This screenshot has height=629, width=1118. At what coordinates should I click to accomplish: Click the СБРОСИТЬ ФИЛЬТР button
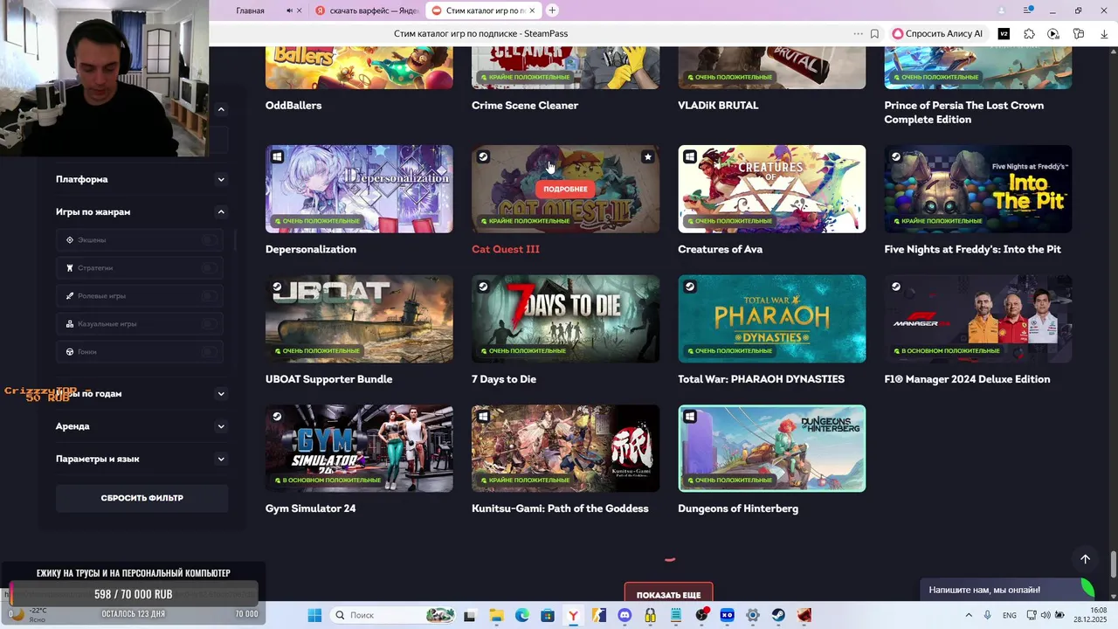tap(141, 498)
